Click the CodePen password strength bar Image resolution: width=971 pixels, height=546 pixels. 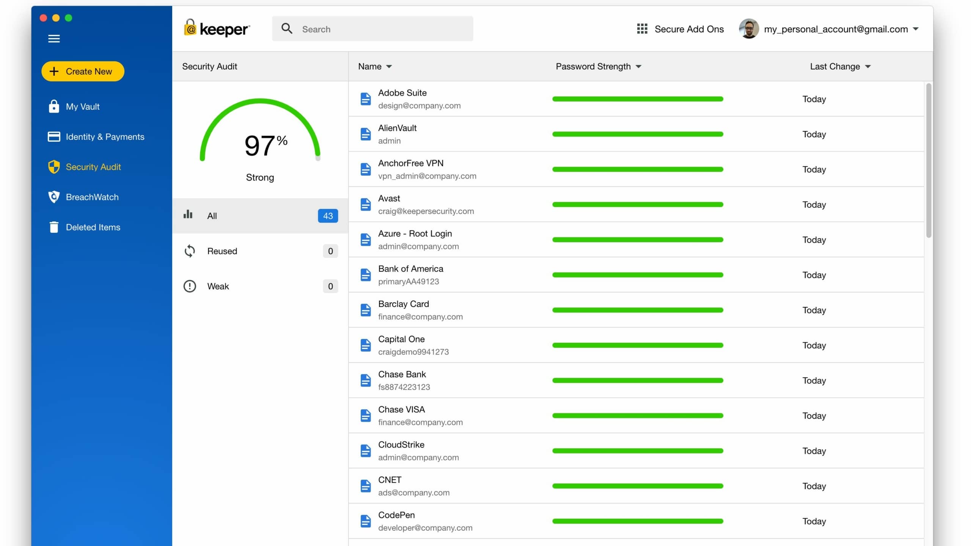tap(638, 521)
